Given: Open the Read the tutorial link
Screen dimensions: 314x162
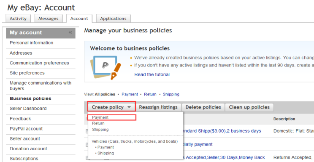Looking at the screenshot, I should pos(152,74).
